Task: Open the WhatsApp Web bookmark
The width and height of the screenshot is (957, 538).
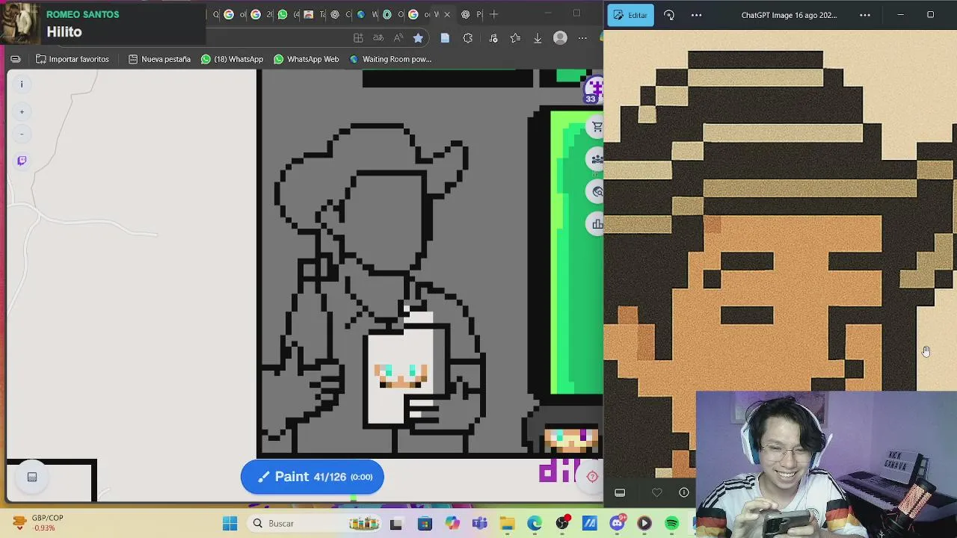Action: (306, 59)
